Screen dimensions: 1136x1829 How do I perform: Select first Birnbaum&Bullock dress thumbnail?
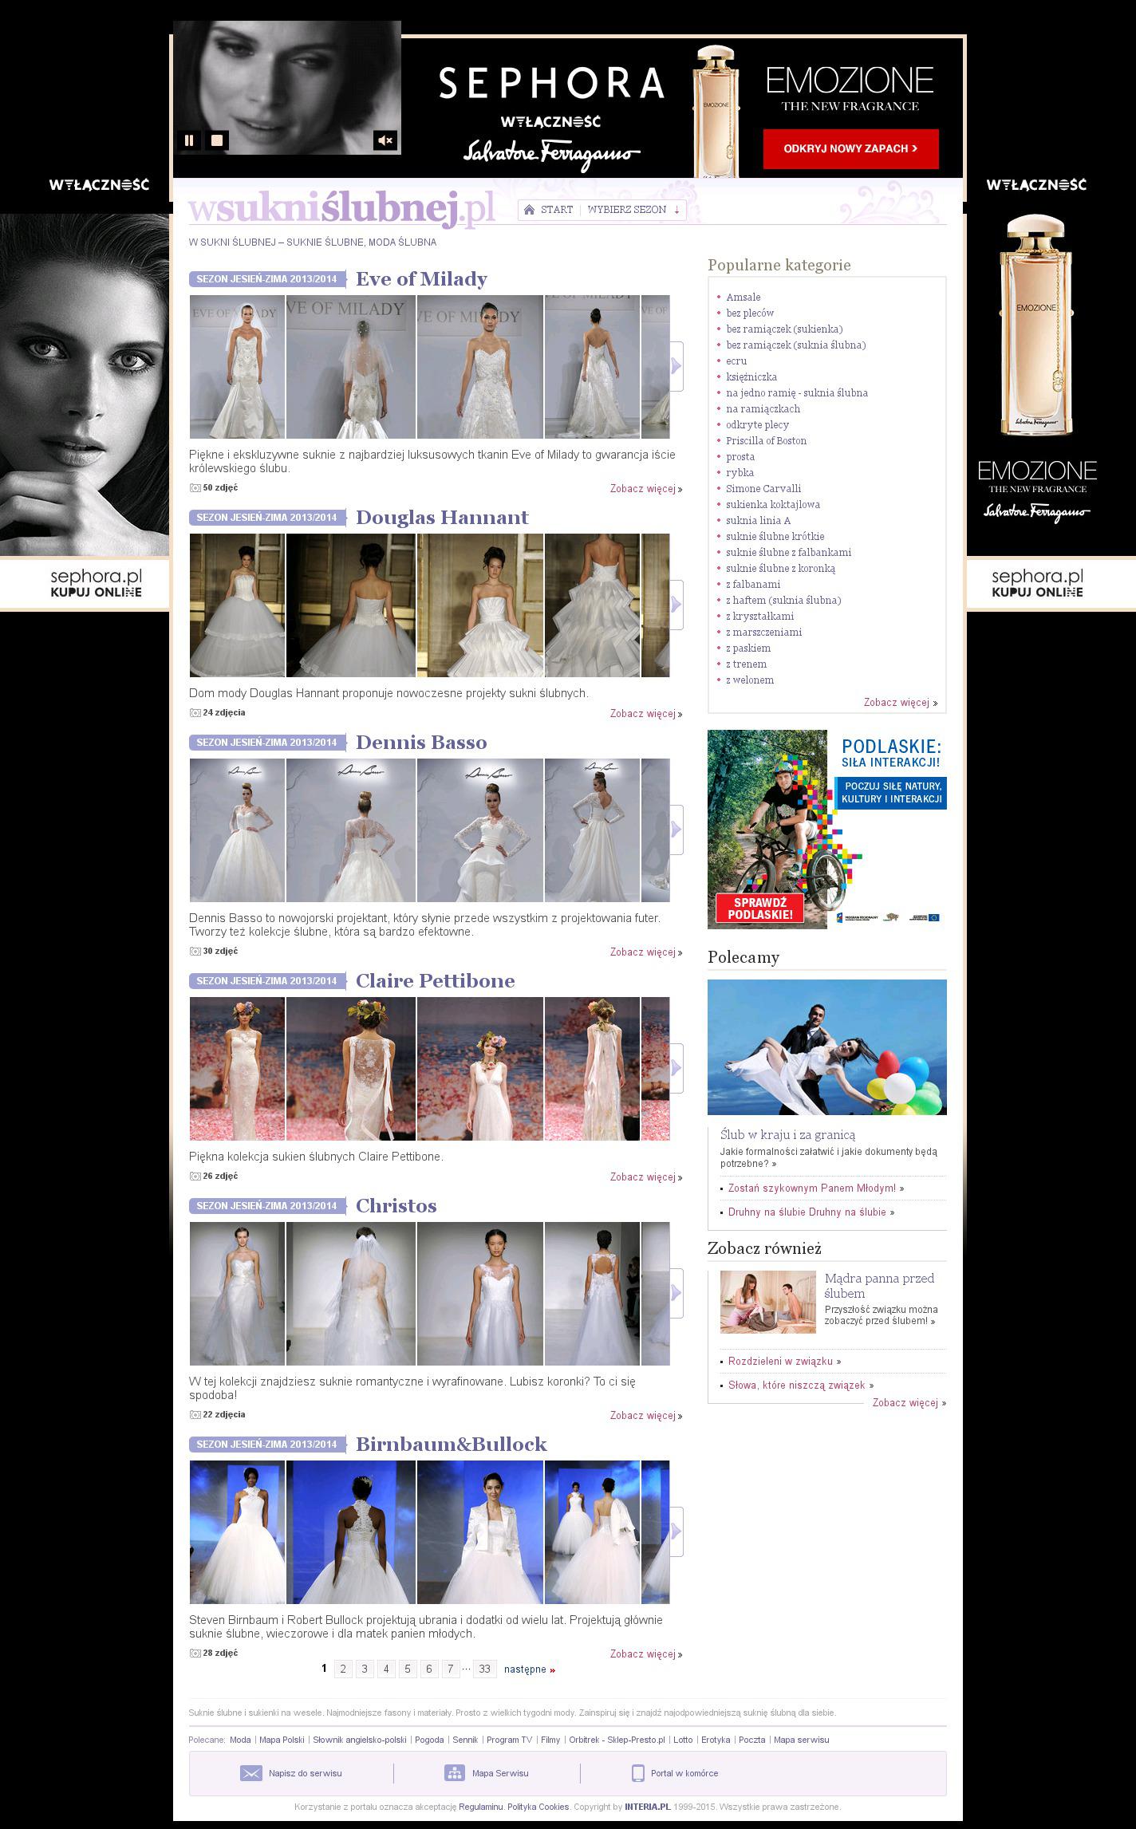[237, 1531]
